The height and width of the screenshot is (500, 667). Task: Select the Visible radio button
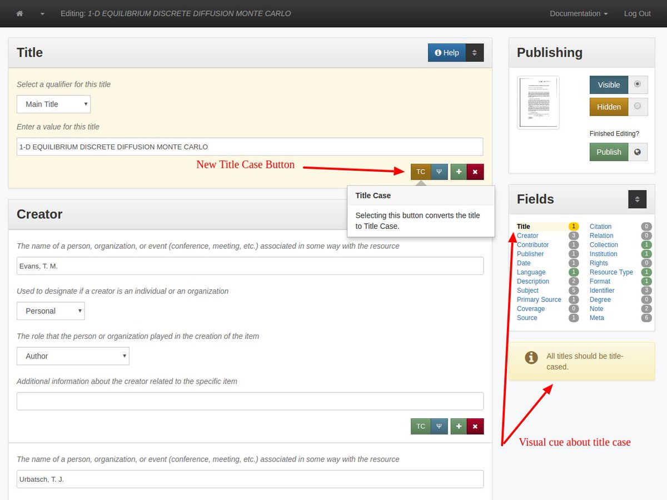(x=638, y=84)
